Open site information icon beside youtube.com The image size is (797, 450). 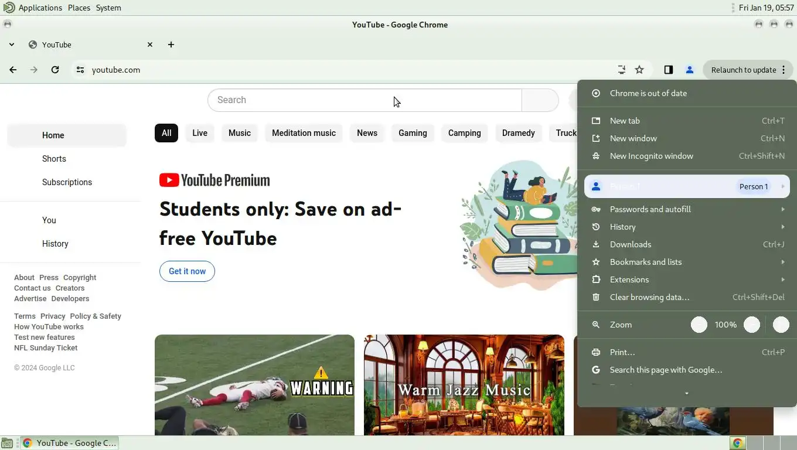(x=80, y=70)
